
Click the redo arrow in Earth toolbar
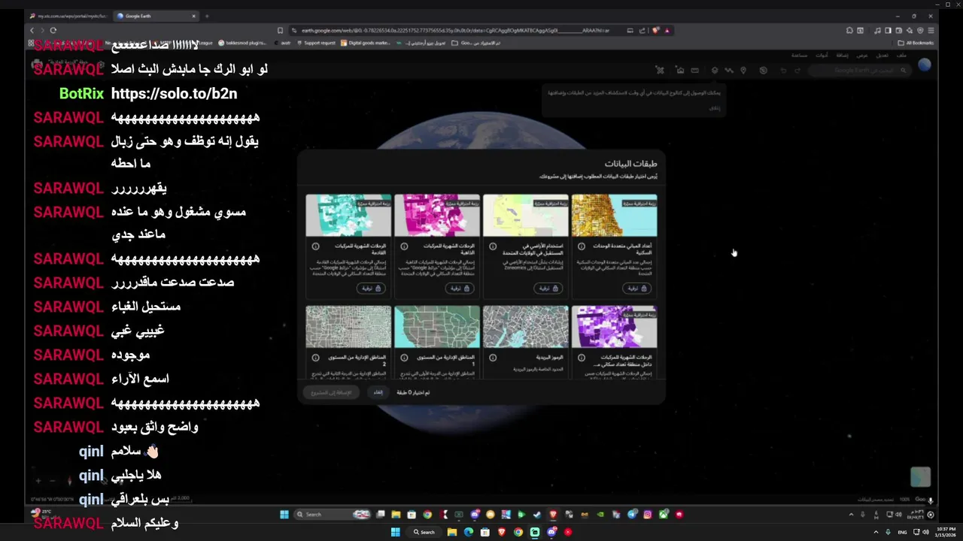[797, 71]
